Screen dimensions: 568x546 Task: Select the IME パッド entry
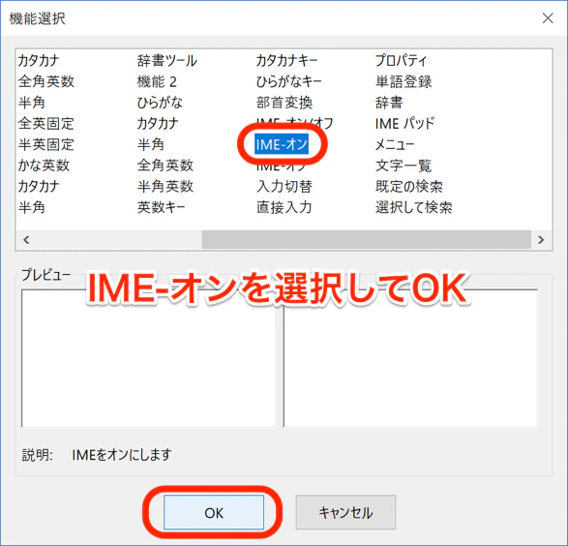404,124
